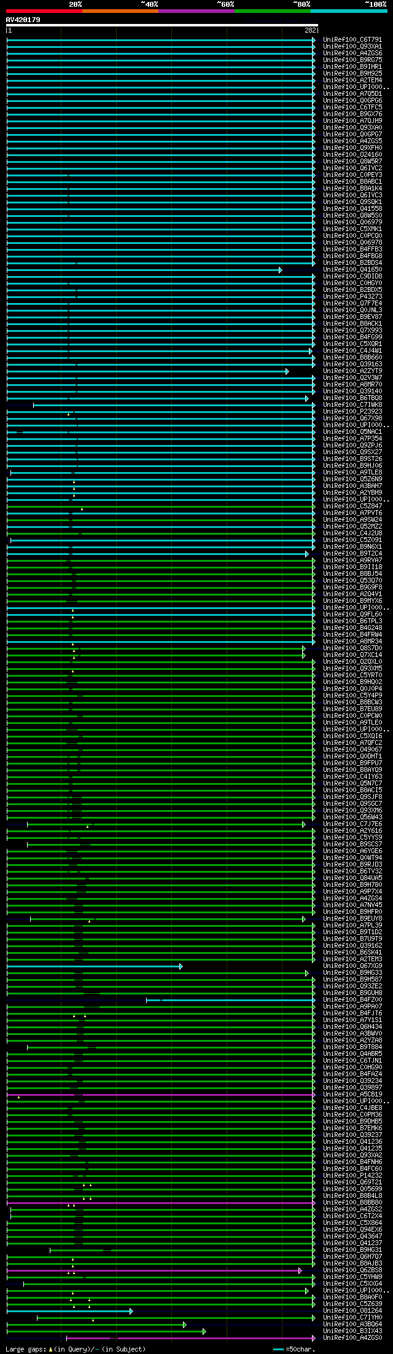
Task: Click label UniRef100_B6TPL3
Action: [x=352, y=621]
